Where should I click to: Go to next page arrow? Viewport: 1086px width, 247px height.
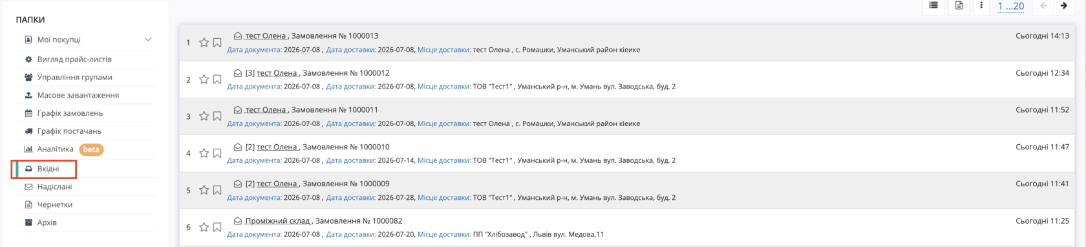coord(1064,6)
